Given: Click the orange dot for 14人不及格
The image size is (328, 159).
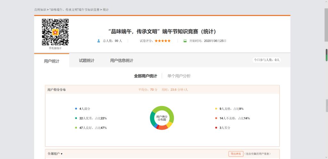Looking at the screenshot, I should point(216,118).
